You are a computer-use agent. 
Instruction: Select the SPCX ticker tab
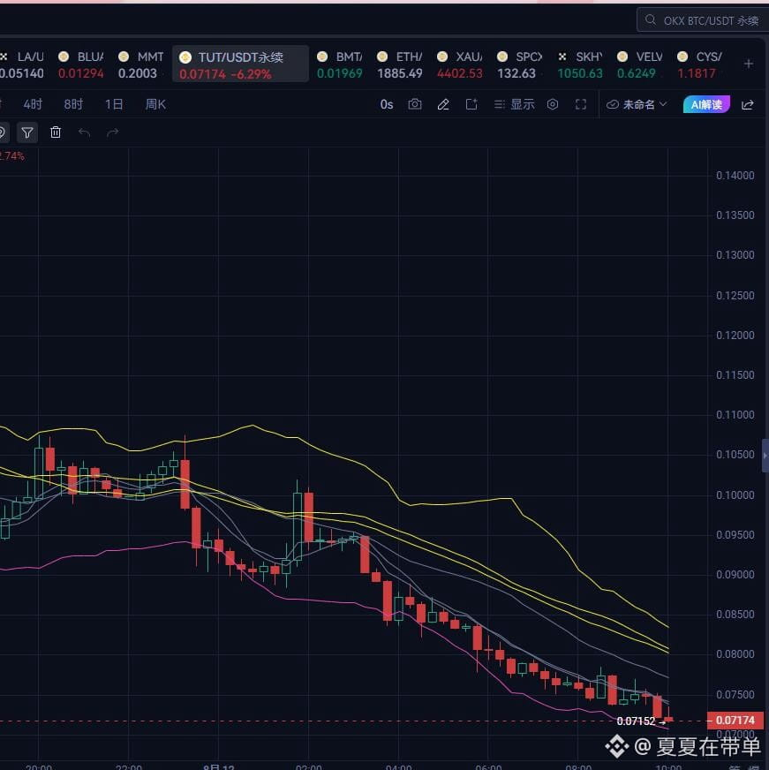519,64
